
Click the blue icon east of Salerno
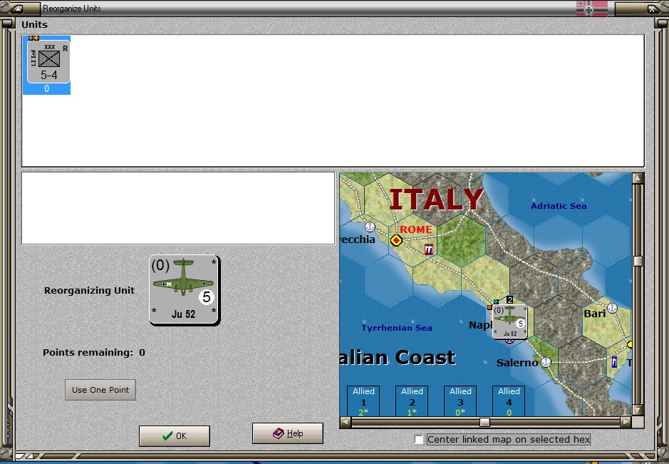coord(614,362)
